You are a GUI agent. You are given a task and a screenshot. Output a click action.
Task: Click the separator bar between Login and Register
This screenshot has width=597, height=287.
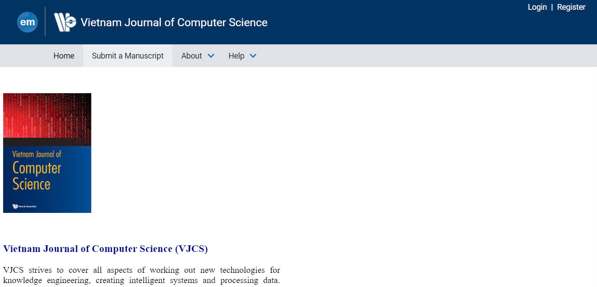coord(552,7)
